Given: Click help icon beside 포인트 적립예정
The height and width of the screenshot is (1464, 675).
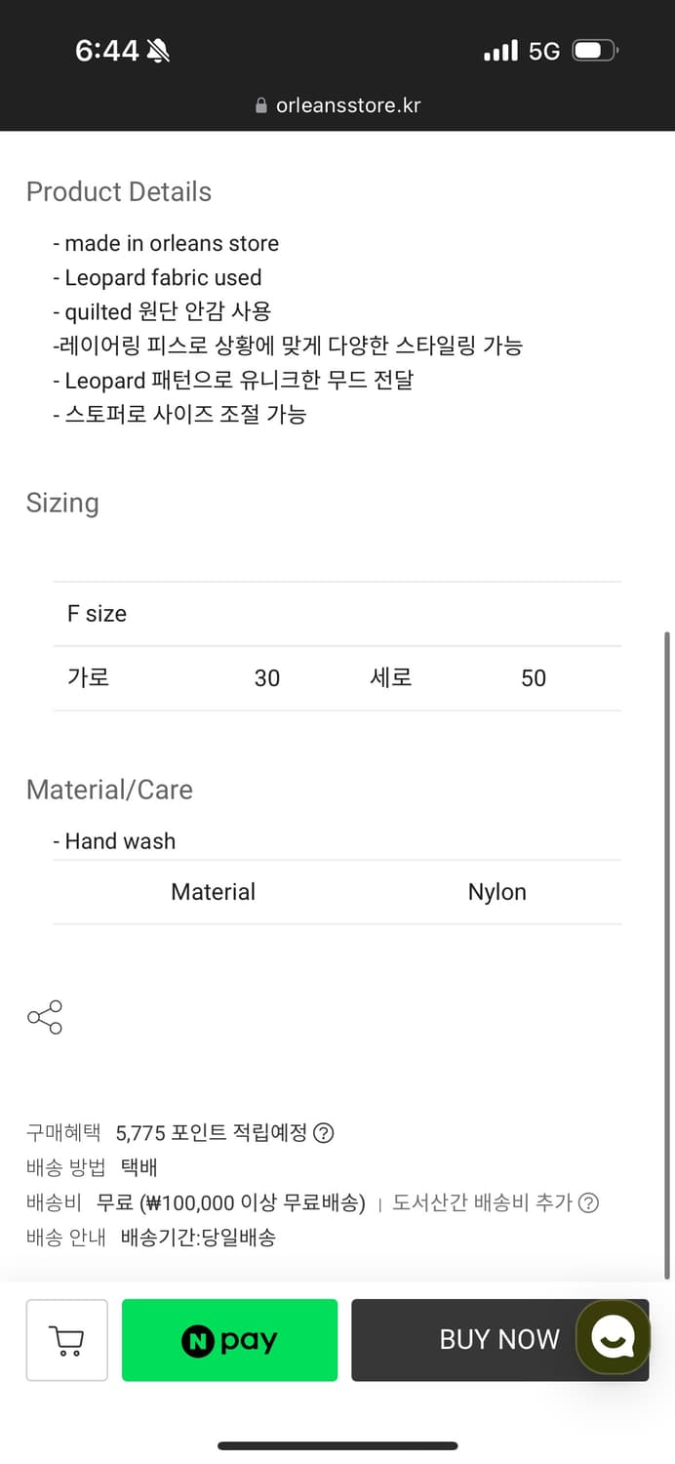Looking at the screenshot, I should pyautogui.click(x=323, y=1133).
